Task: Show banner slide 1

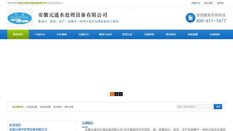Action: pos(112,94)
